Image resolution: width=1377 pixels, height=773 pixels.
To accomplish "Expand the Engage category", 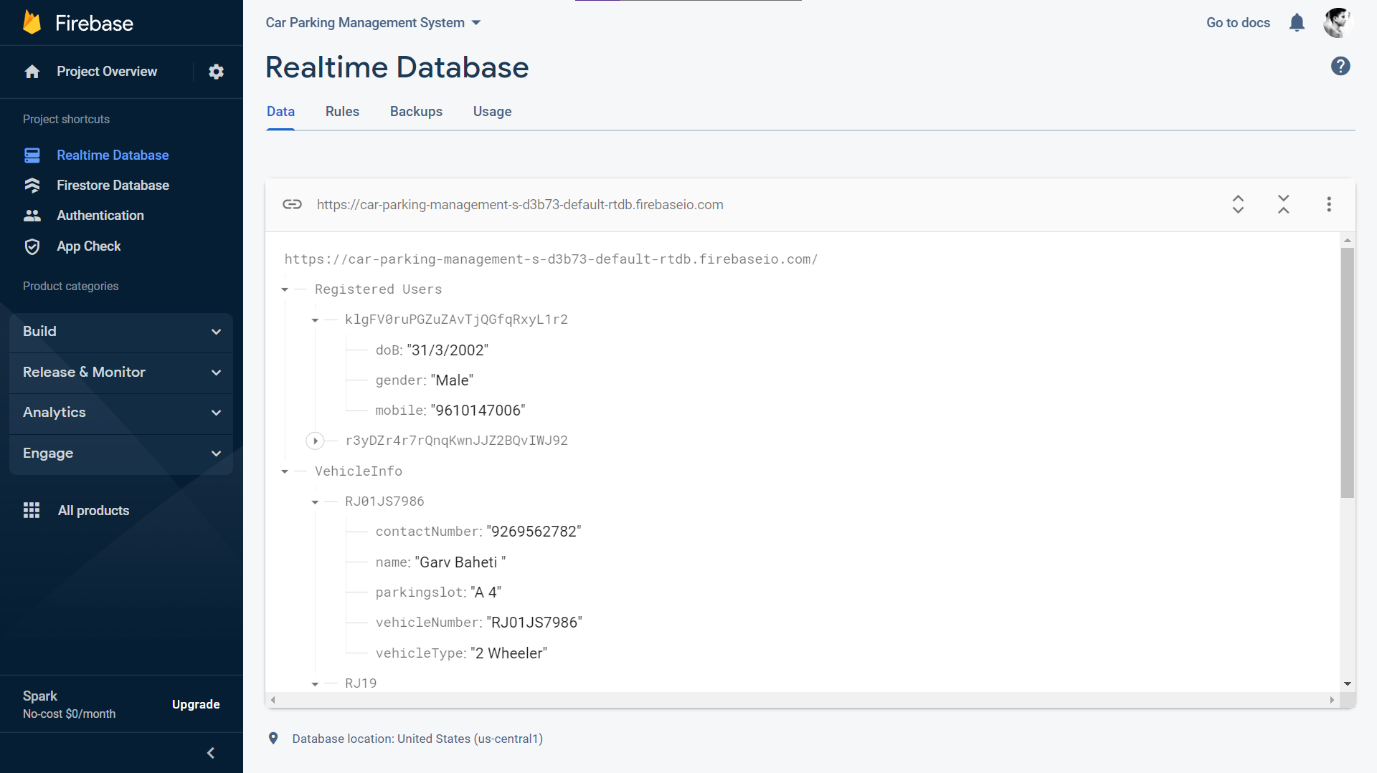I will (121, 453).
